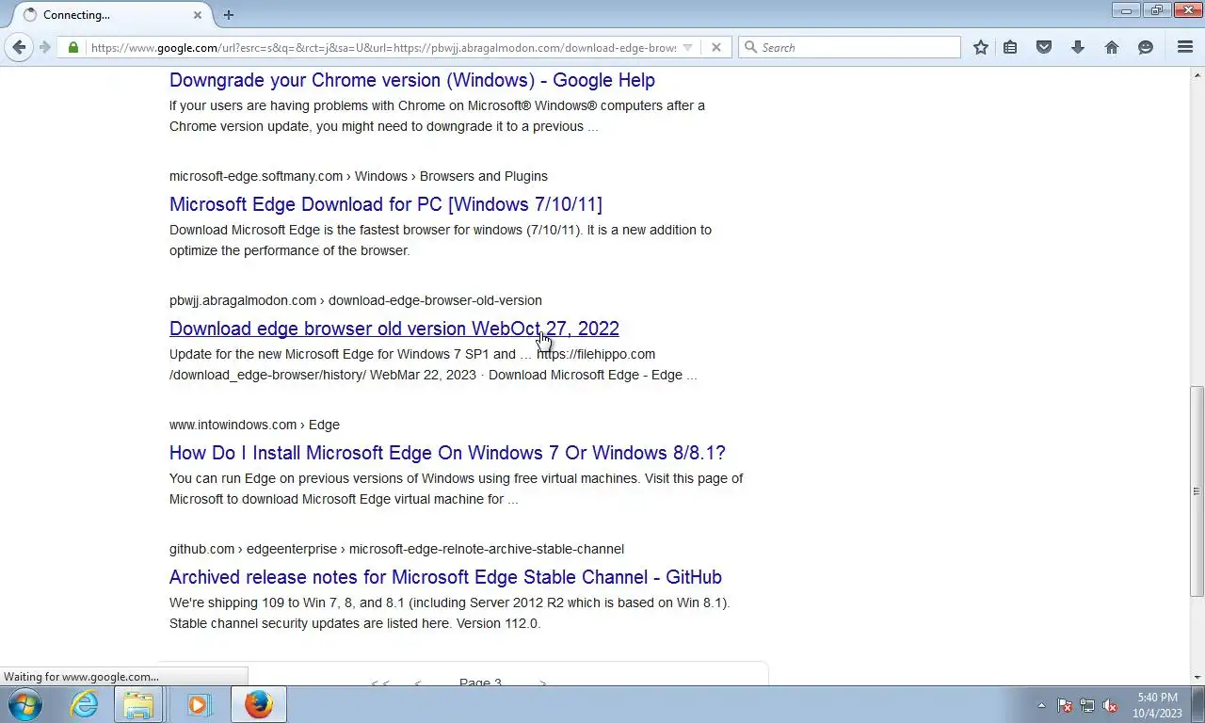Image resolution: width=1205 pixels, height=723 pixels.
Task: Click the search magnifier icon
Action: [750, 47]
